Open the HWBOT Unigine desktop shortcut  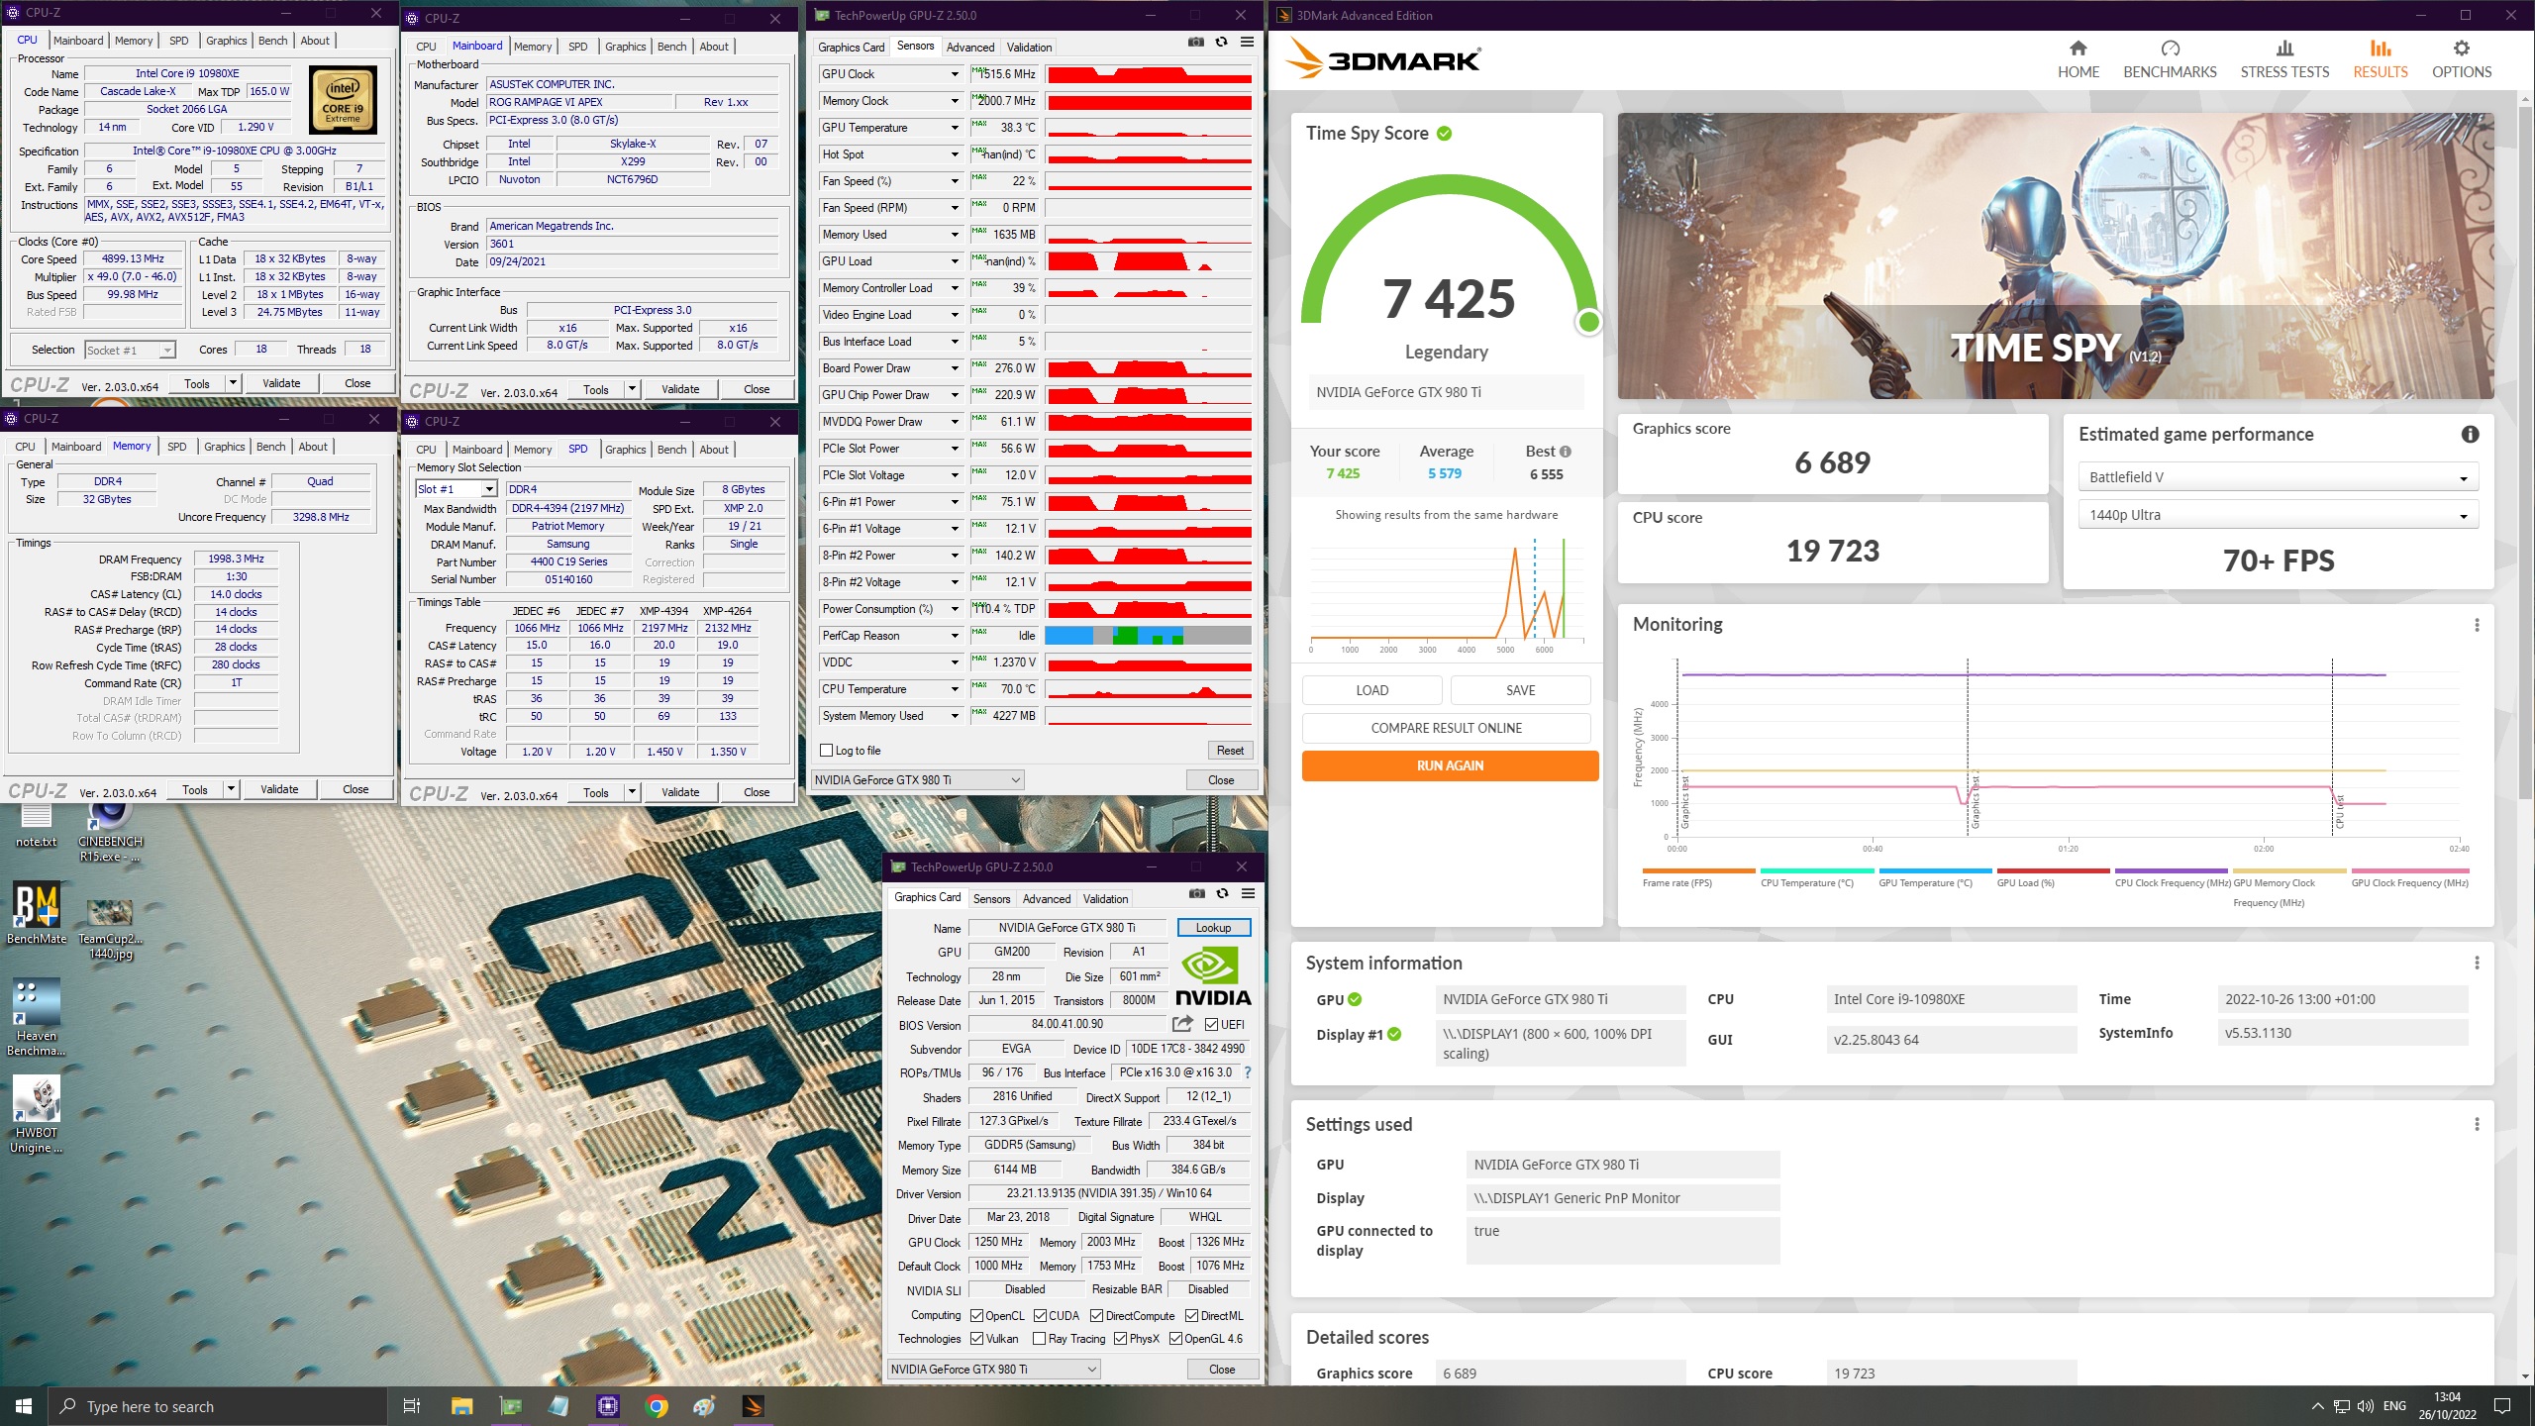(x=37, y=1115)
